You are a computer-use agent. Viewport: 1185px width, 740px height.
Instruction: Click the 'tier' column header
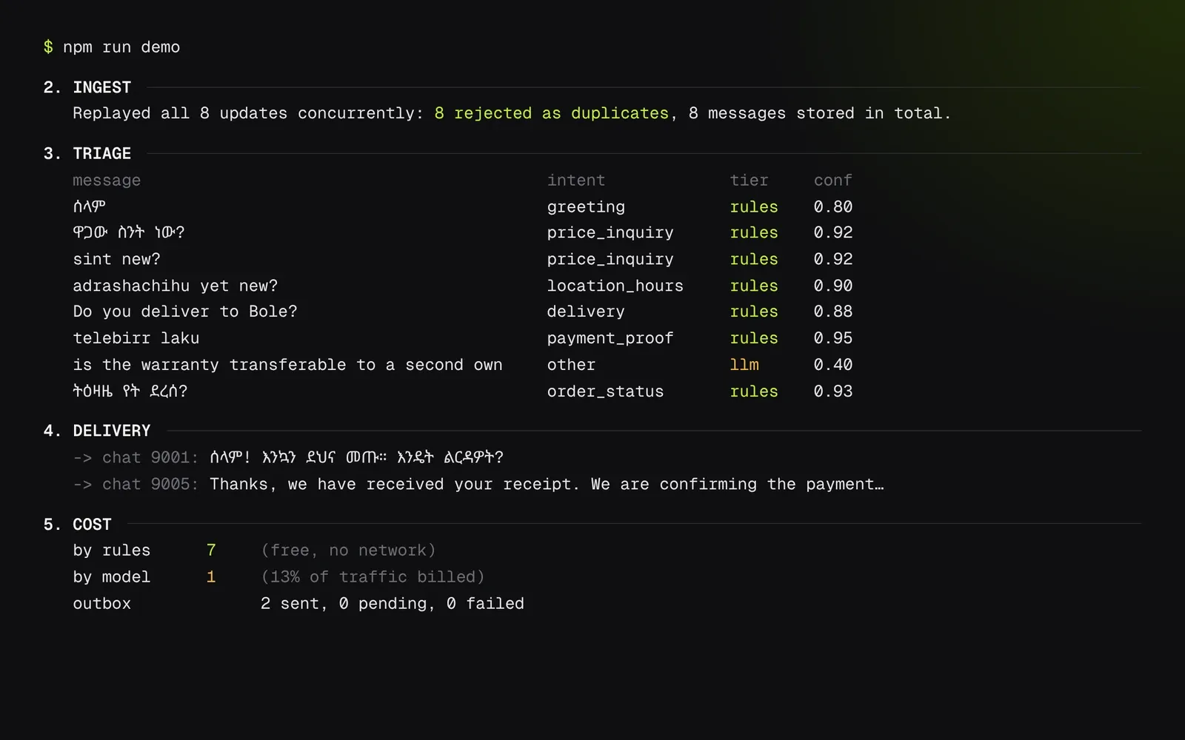[750, 181]
